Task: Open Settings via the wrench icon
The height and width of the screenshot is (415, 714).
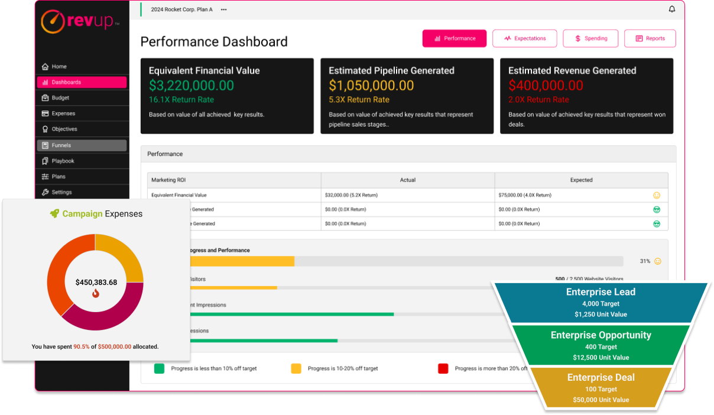Action: (46, 192)
